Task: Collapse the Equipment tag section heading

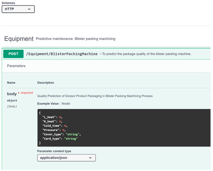Action: [19, 39]
